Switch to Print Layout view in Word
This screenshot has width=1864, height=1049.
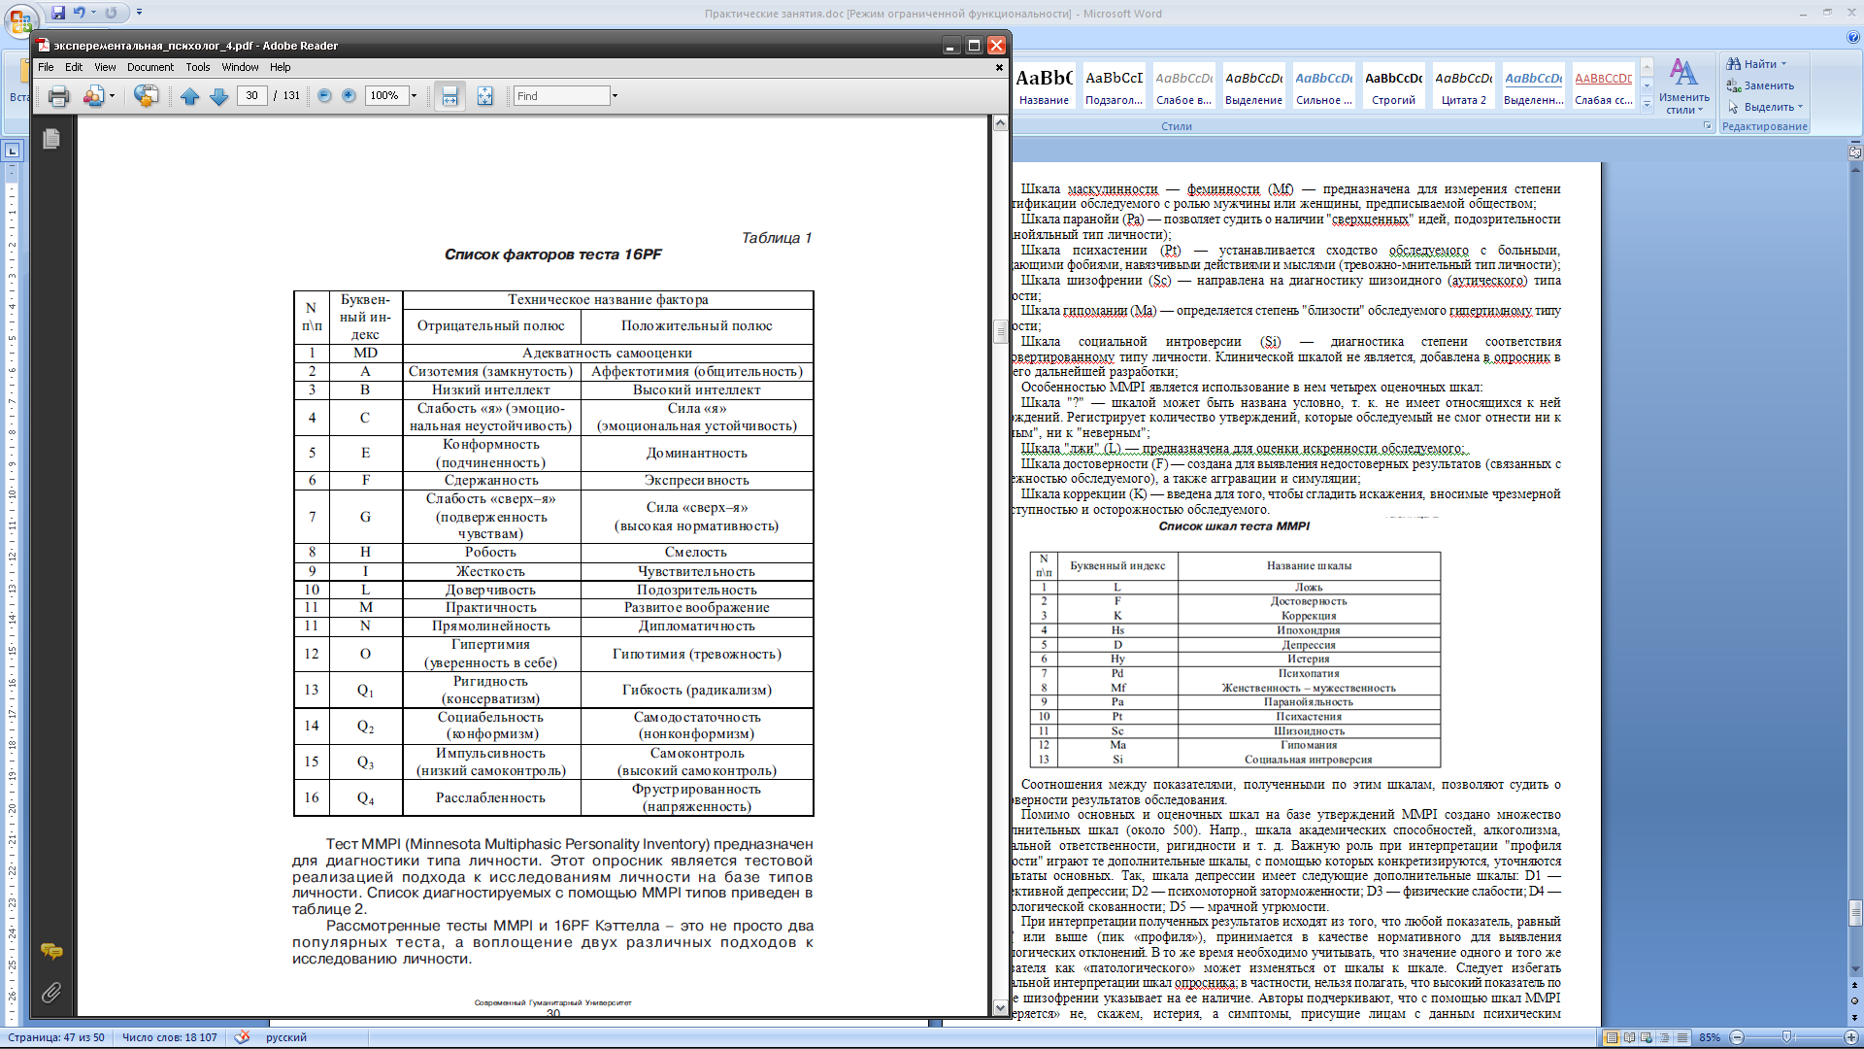click(1612, 1037)
